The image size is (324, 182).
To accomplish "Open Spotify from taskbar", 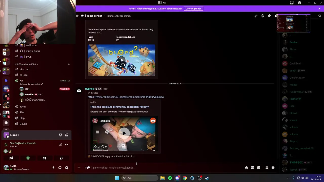I will (170, 178).
